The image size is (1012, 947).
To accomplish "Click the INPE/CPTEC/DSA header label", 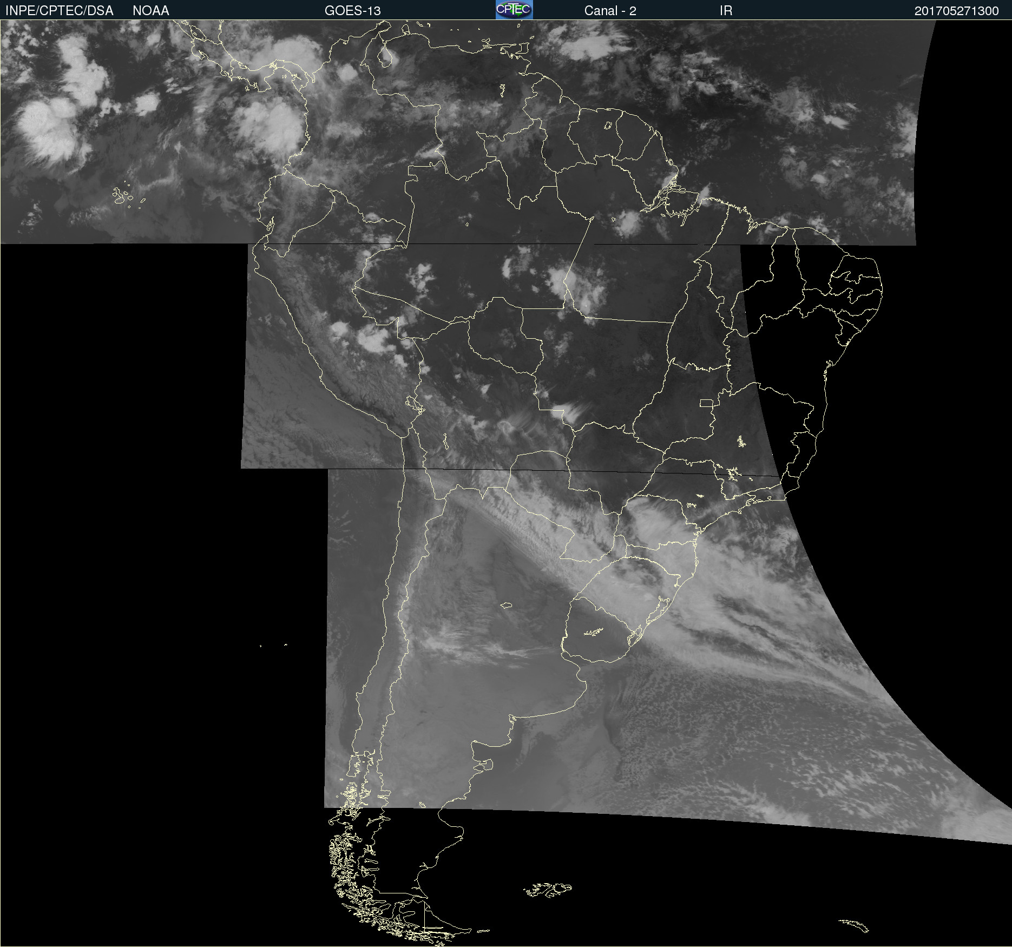I will [x=59, y=11].
